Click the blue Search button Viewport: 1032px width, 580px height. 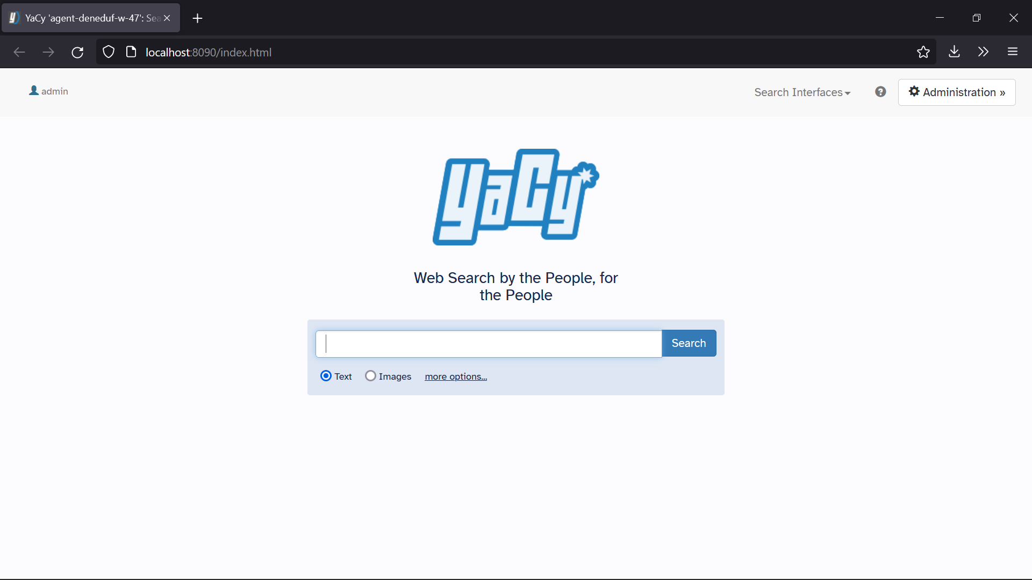pos(689,343)
